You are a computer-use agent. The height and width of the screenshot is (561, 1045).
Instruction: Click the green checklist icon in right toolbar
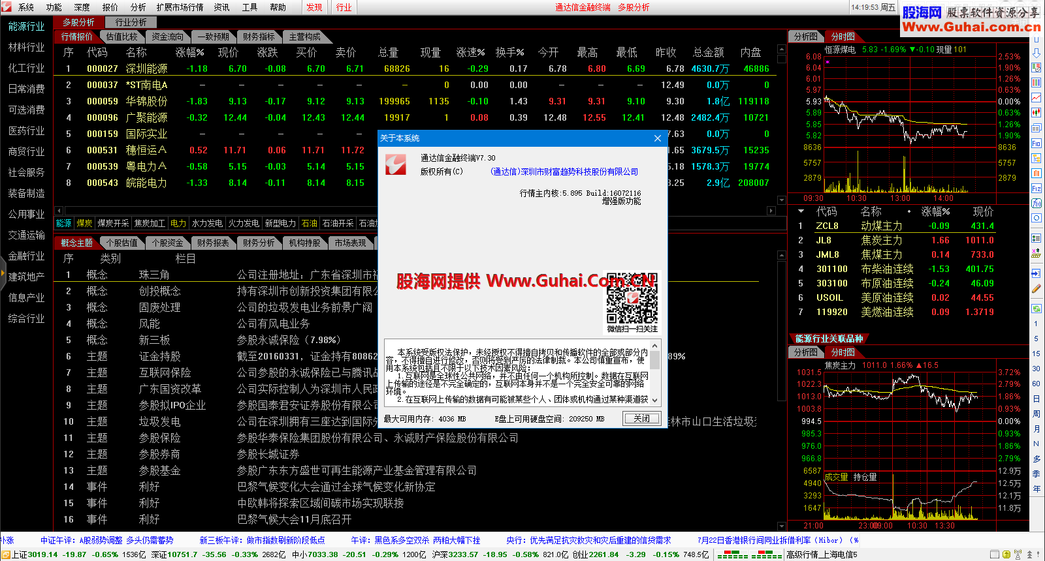pos(1037,237)
